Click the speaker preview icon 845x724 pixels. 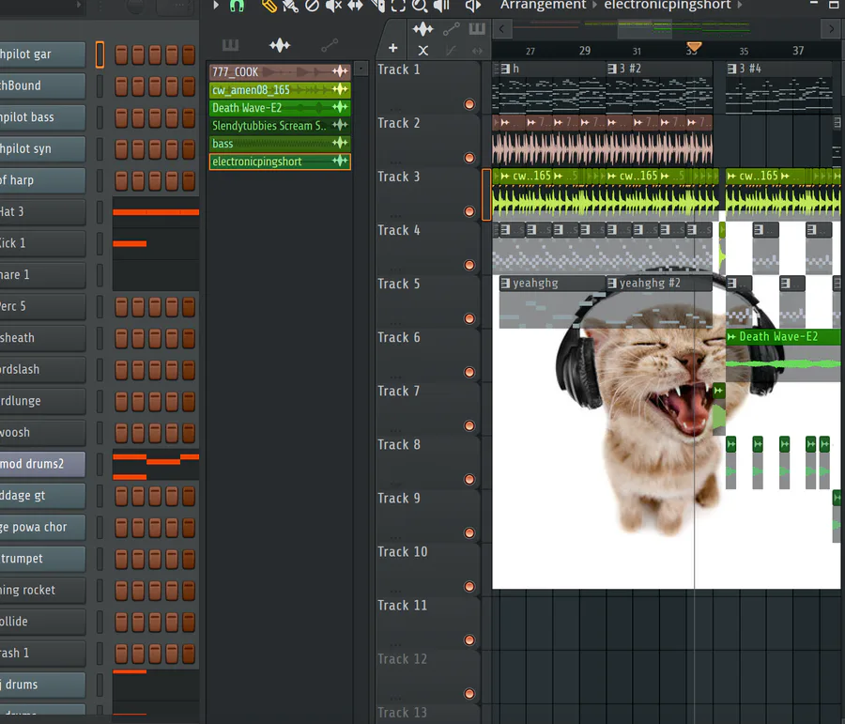(x=472, y=6)
